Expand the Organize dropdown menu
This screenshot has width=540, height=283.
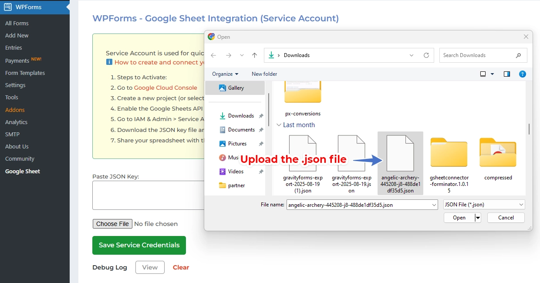(x=225, y=74)
